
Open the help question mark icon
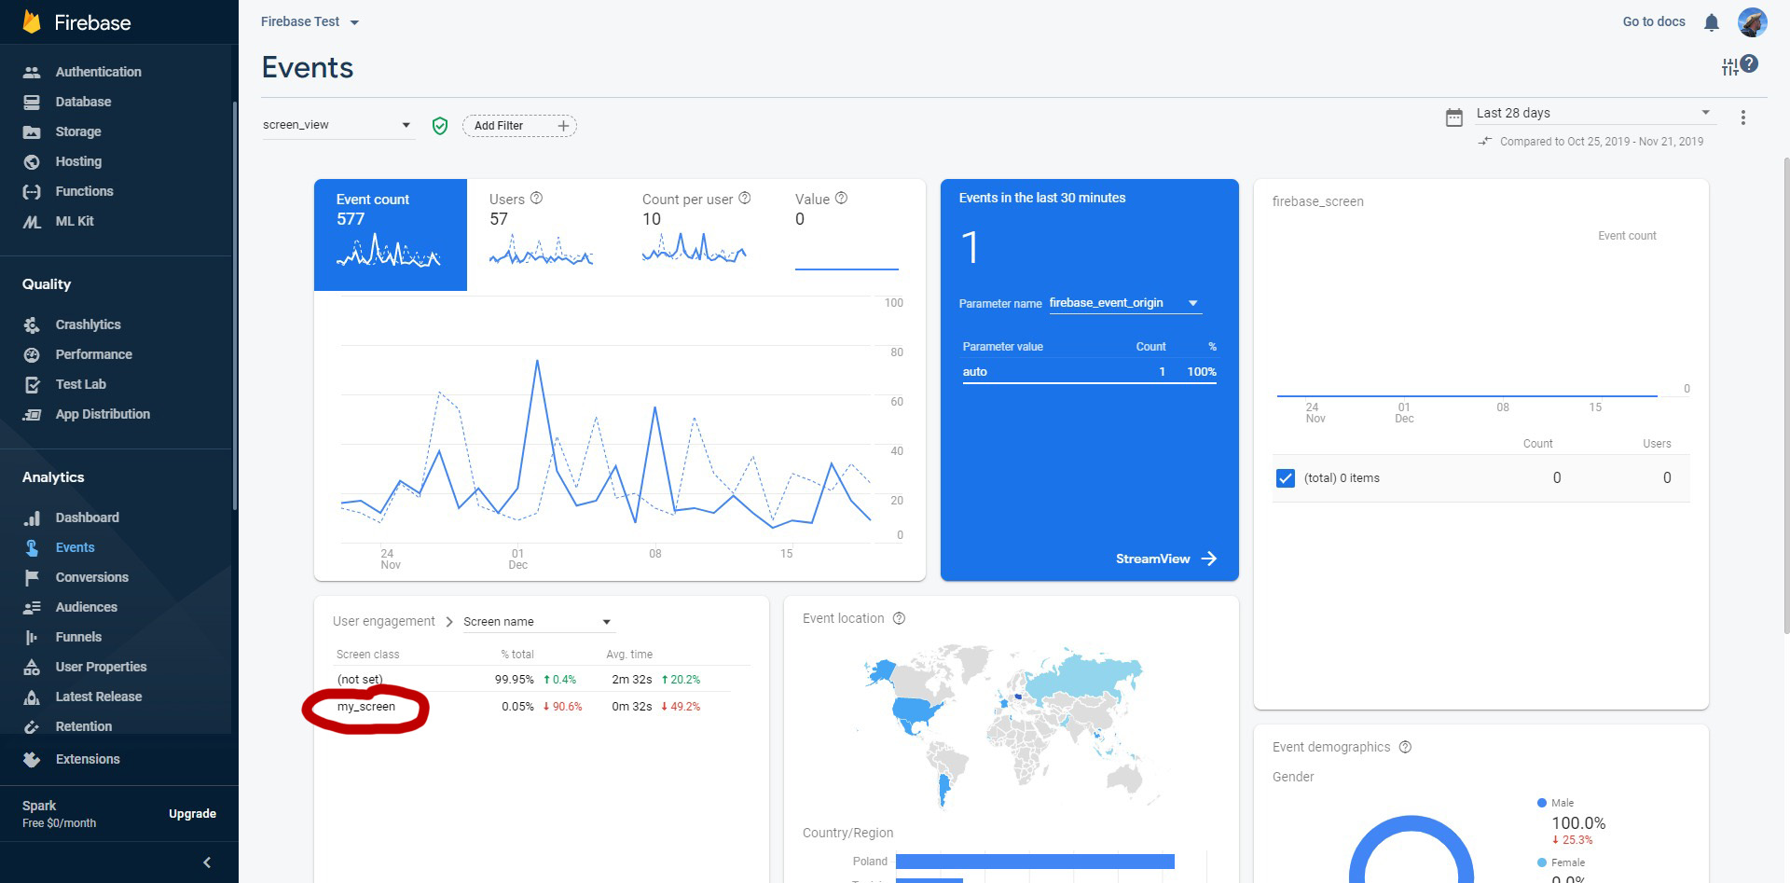click(1750, 63)
